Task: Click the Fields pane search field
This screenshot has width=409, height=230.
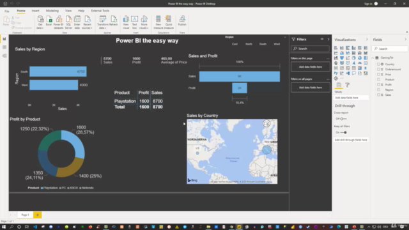Action: [x=390, y=49]
